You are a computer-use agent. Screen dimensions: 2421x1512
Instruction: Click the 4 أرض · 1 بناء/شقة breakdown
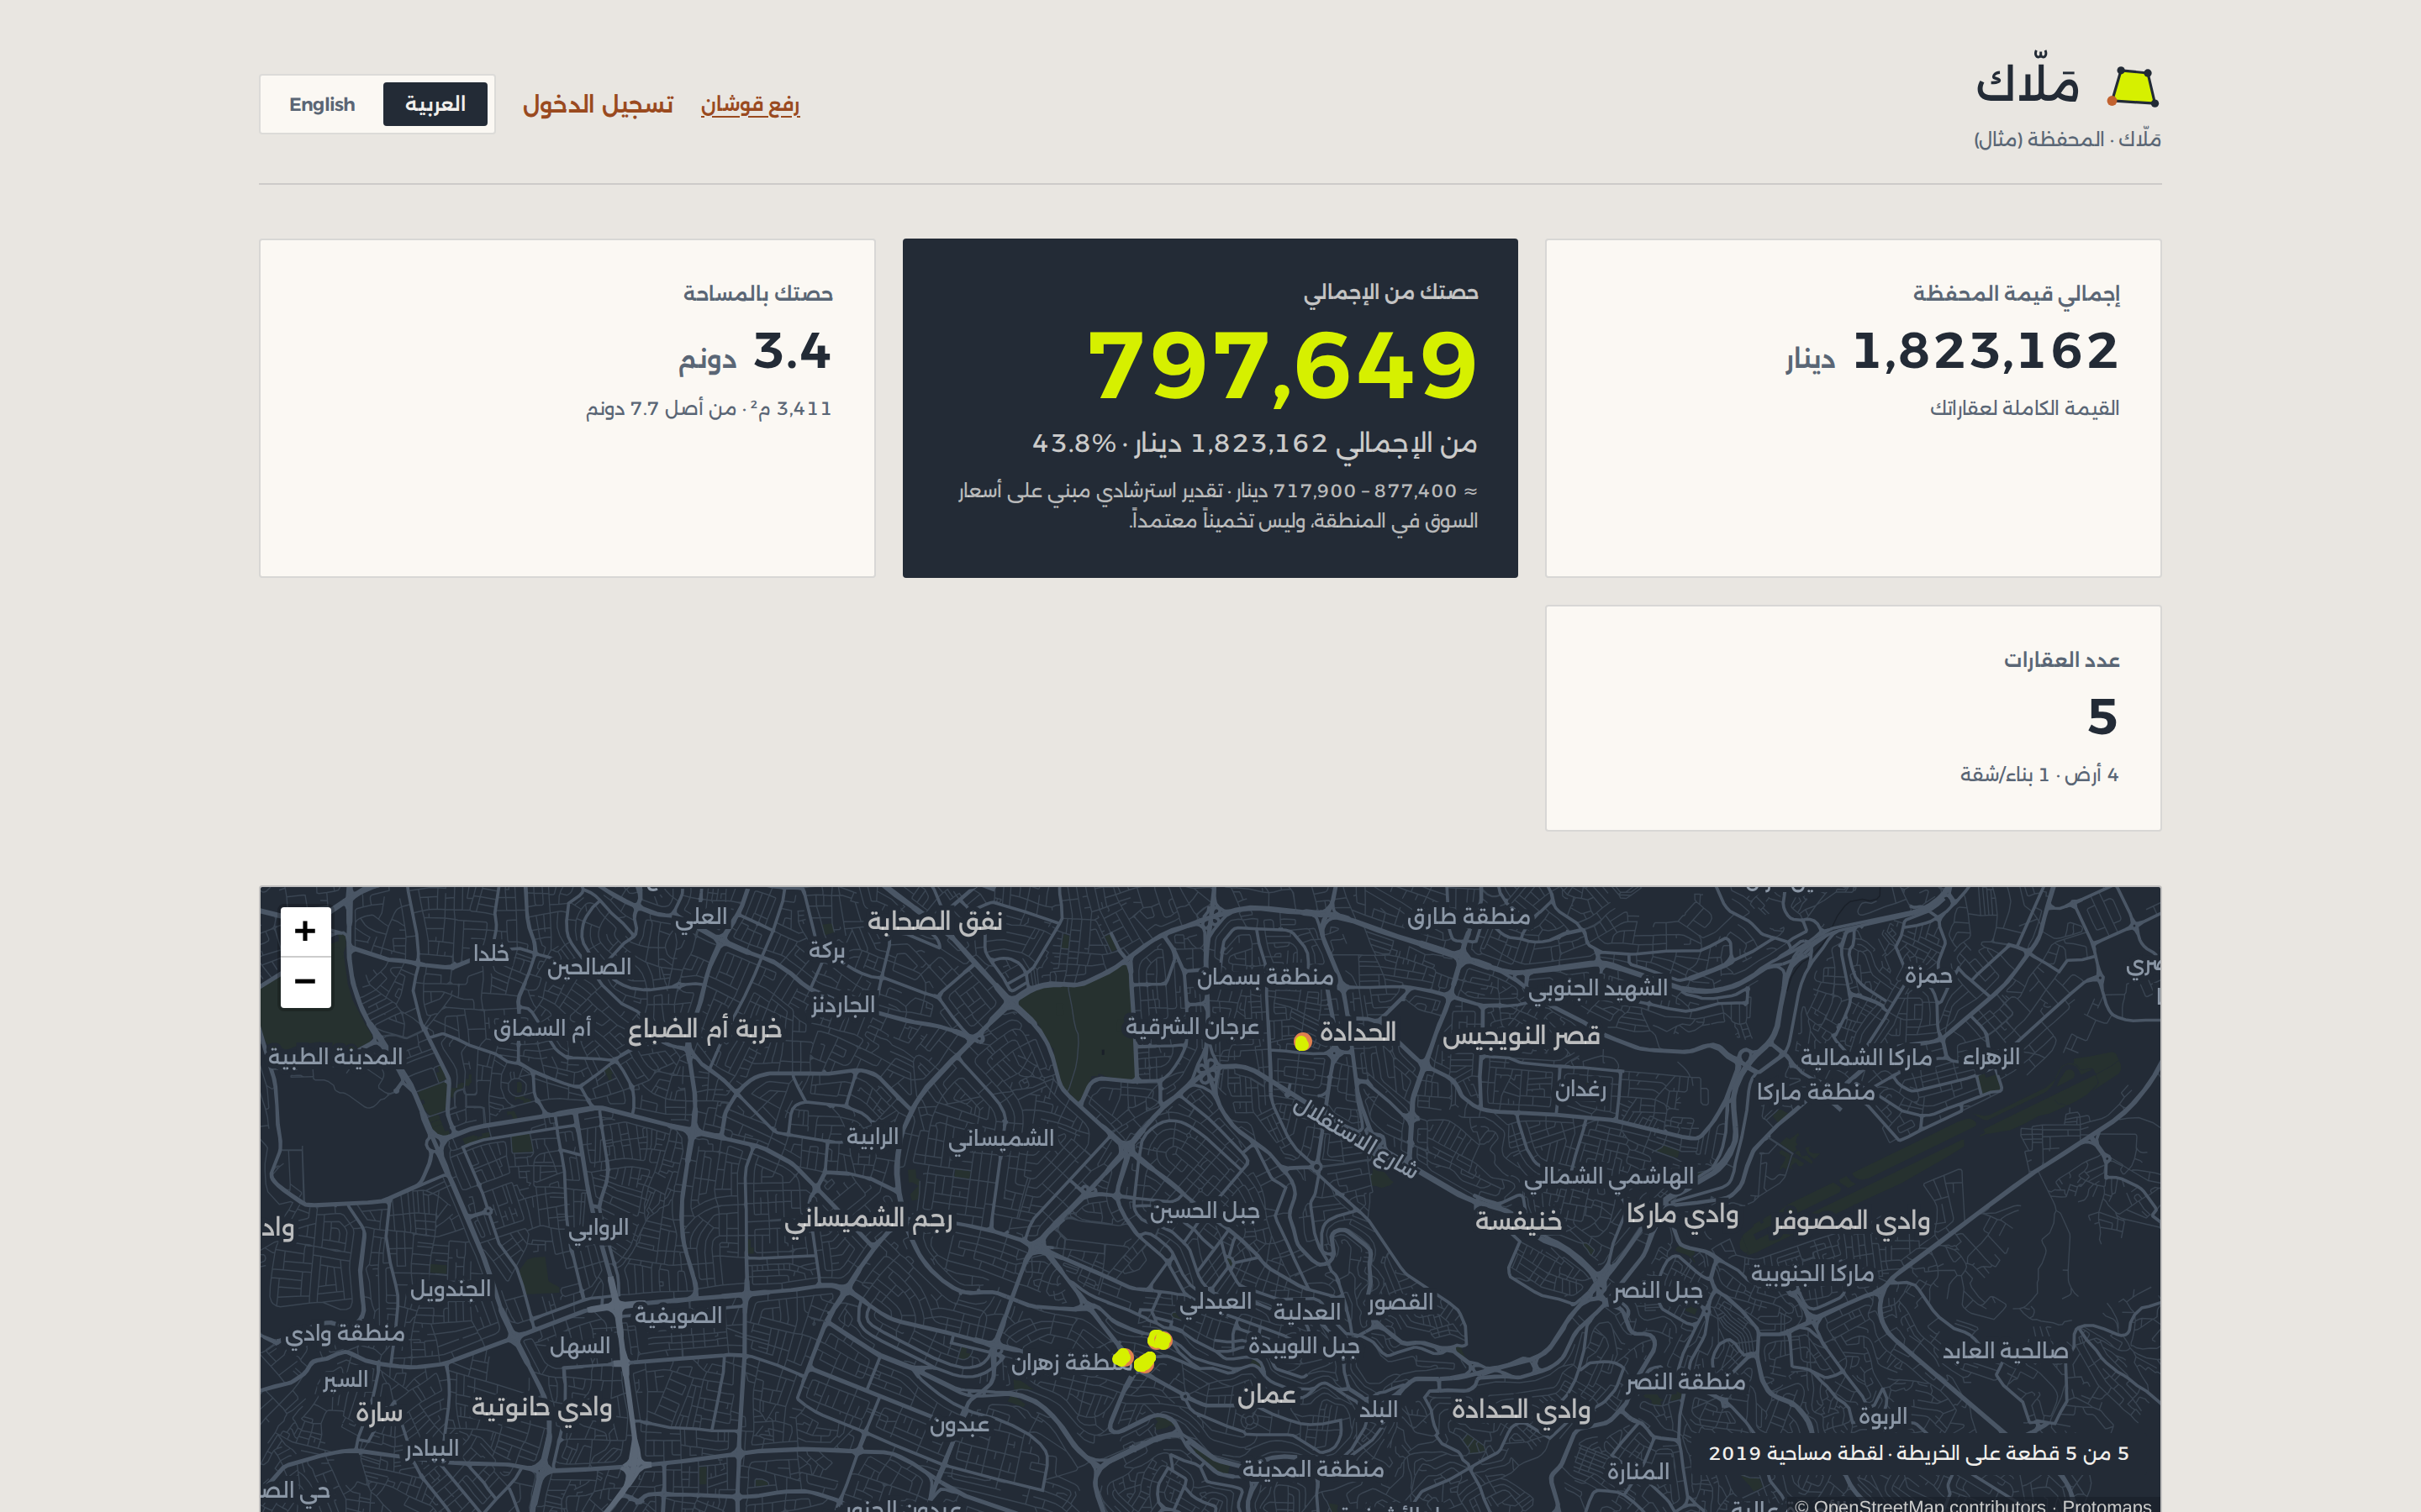point(2039,774)
